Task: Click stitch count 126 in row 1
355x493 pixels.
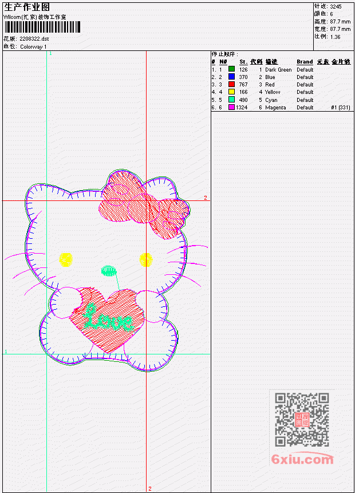Action: 243,69
